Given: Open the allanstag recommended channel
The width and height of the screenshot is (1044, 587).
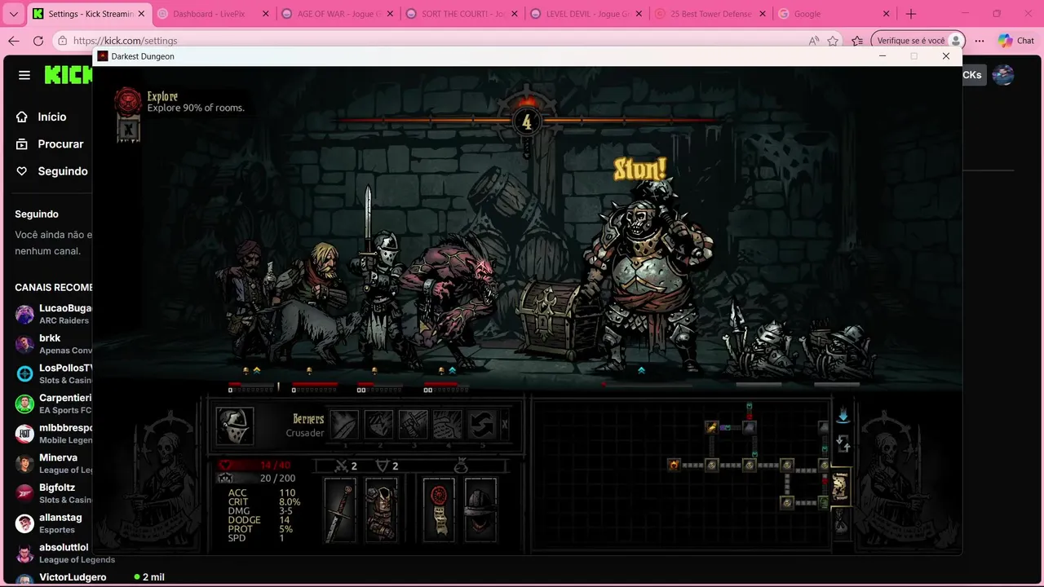Looking at the screenshot, I should (x=54, y=523).
